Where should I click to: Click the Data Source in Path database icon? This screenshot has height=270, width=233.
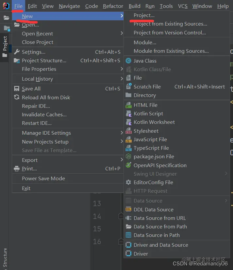(128, 235)
